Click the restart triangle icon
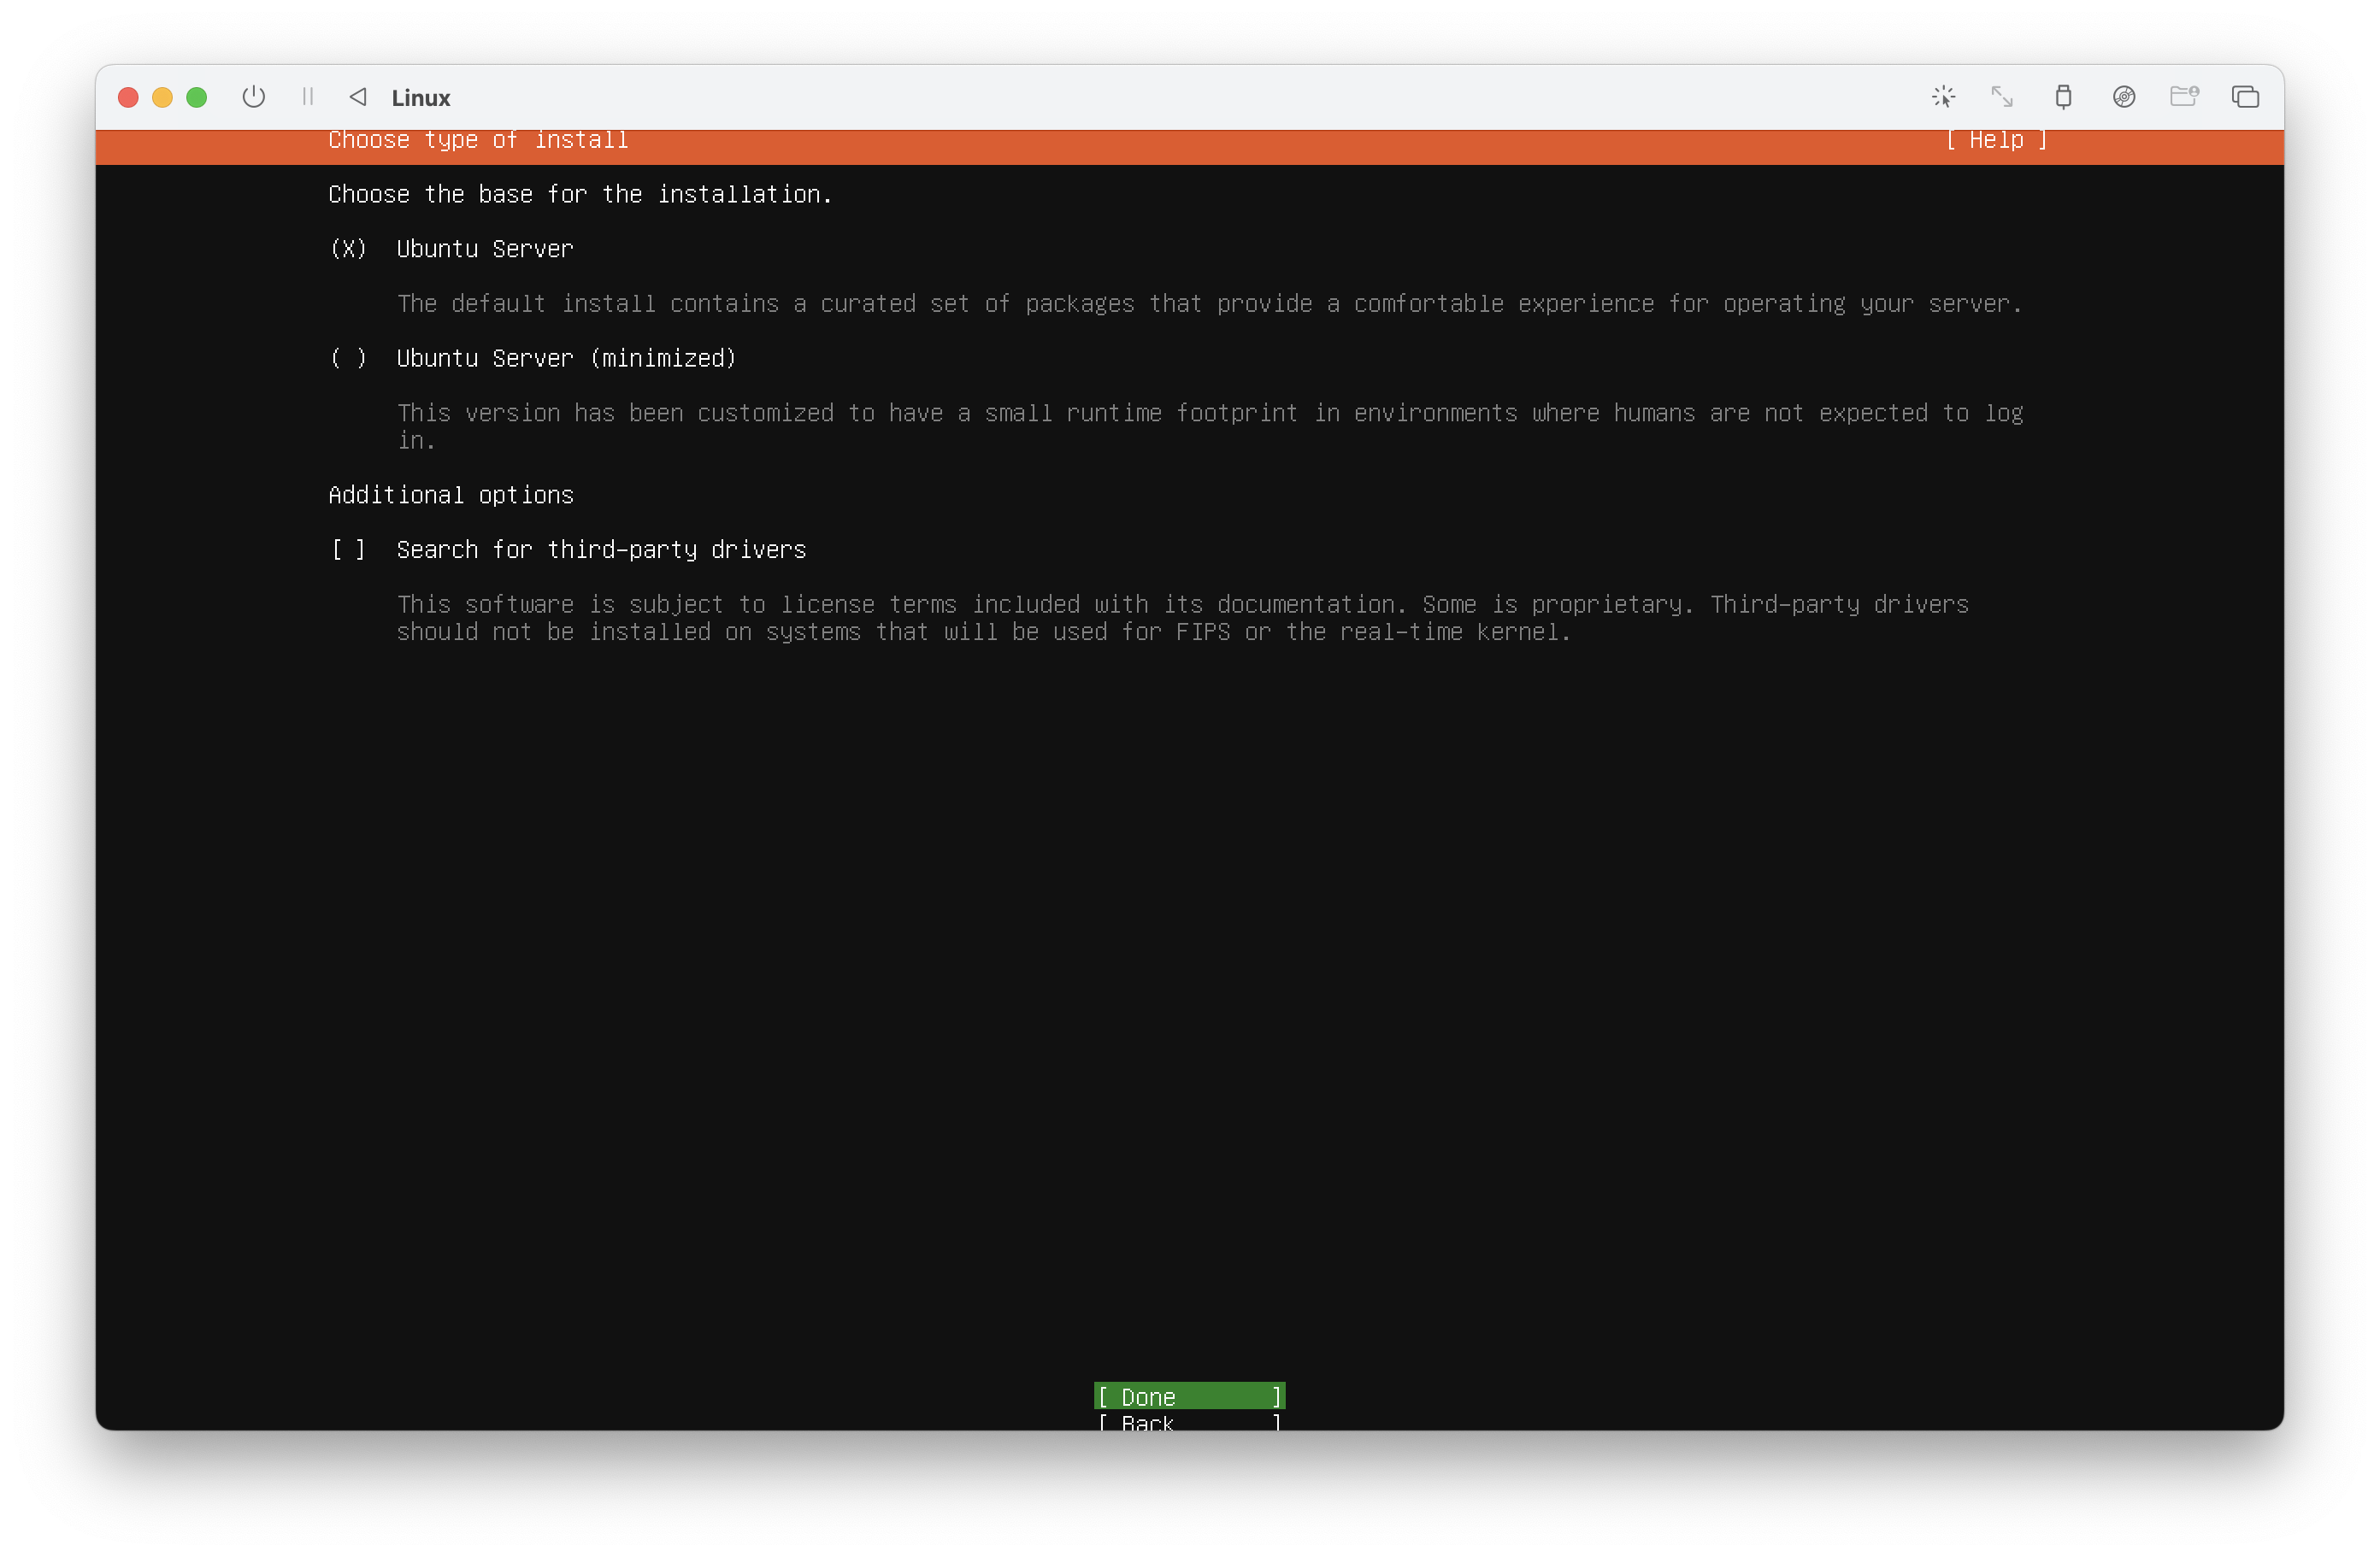 click(358, 97)
